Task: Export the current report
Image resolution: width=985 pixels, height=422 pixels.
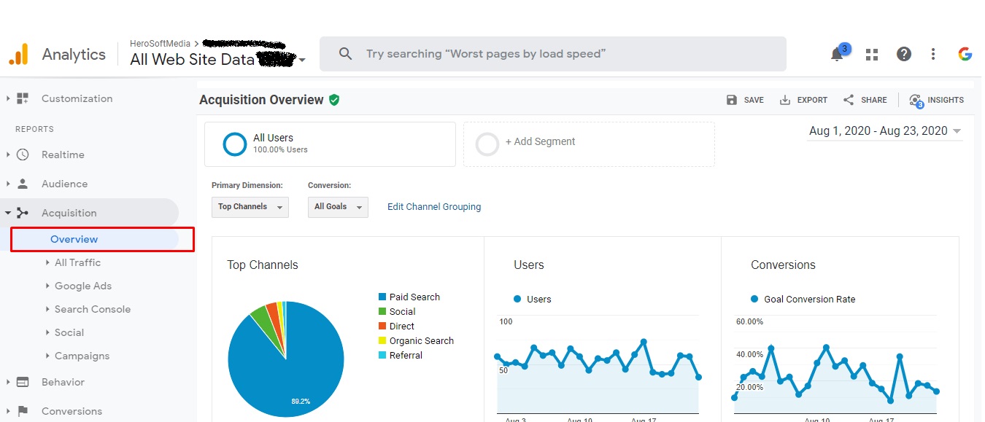Action: click(x=803, y=100)
